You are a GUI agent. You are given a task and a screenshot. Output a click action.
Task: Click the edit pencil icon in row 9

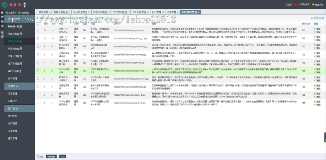314,45
